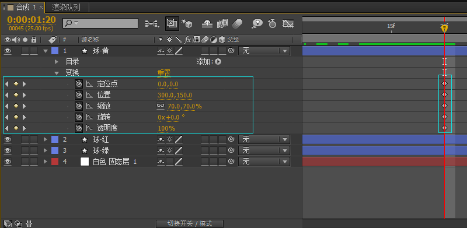
Task: Click the brainstorm lightbulb icon
Action: (x=257, y=23)
